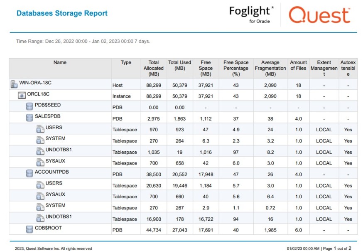Click the ACCOUNTPDB database icon
Image resolution: width=363 pixels, height=251 pixels.
pyautogui.click(x=29, y=173)
